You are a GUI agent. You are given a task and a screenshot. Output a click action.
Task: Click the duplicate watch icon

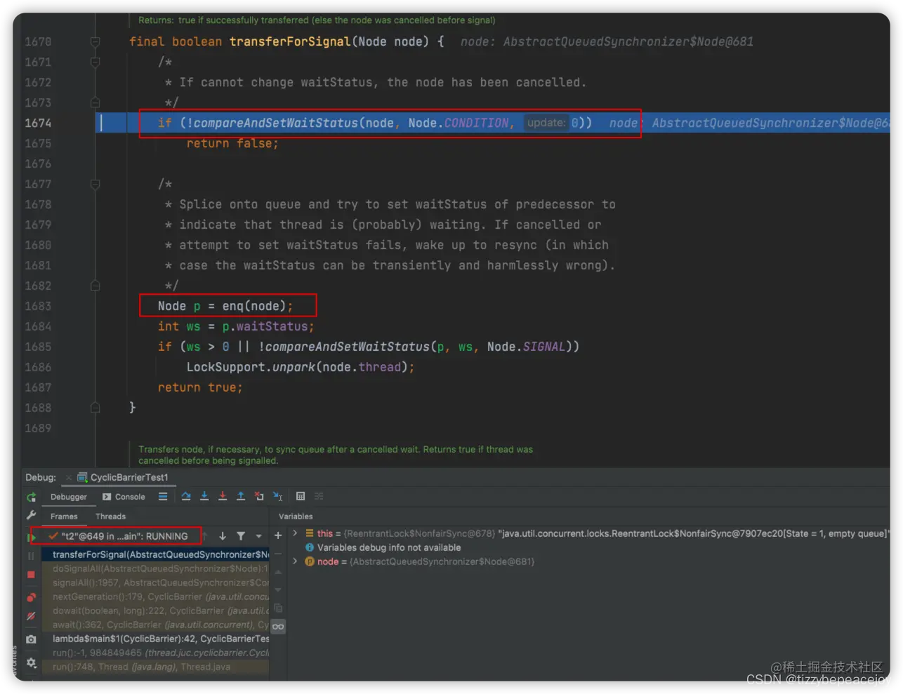click(x=278, y=608)
